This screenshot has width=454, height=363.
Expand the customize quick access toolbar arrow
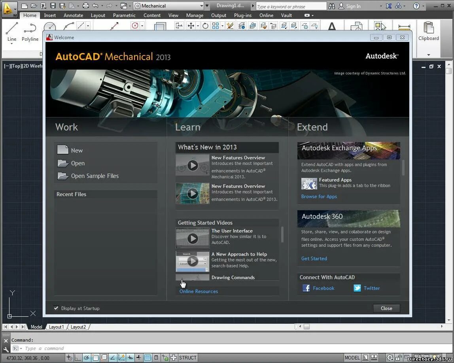click(x=207, y=6)
